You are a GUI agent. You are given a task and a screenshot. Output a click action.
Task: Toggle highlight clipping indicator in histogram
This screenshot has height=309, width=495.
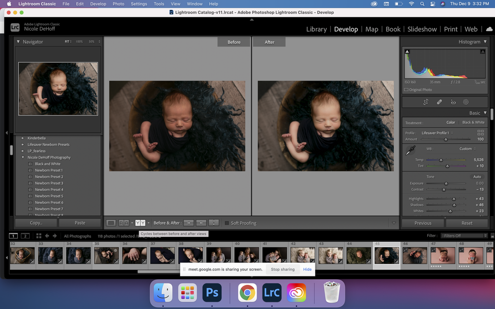point(483,51)
